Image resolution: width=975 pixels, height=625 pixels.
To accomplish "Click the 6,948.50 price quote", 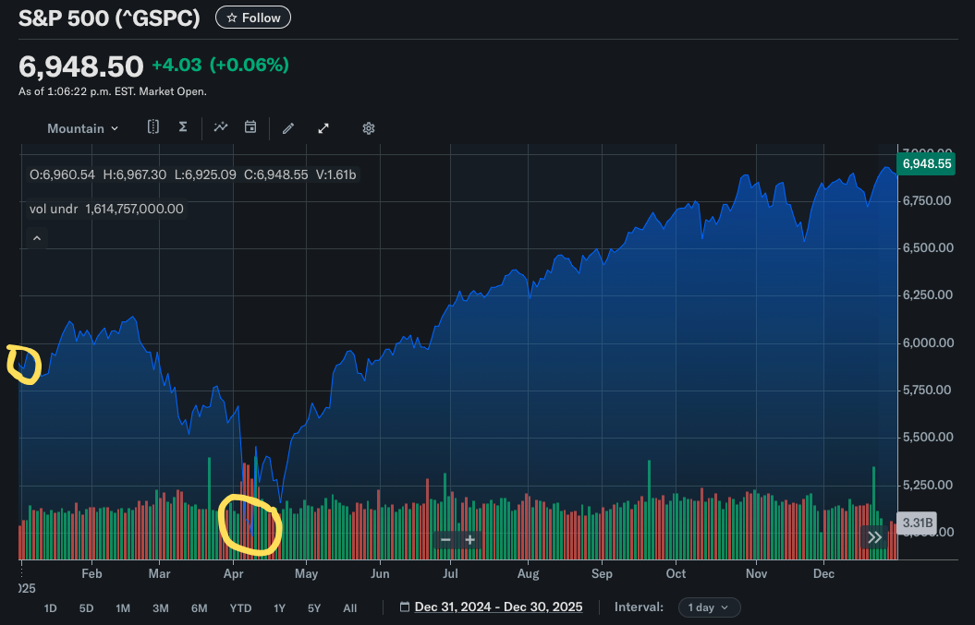I will click(80, 66).
